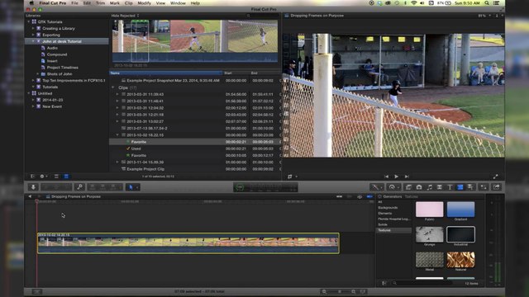Show the Transitions browser

click(x=440, y=187)
